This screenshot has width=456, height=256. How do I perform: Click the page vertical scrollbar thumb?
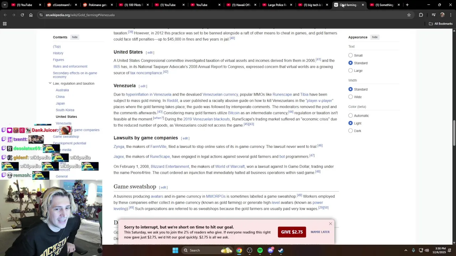coord(454,133)
